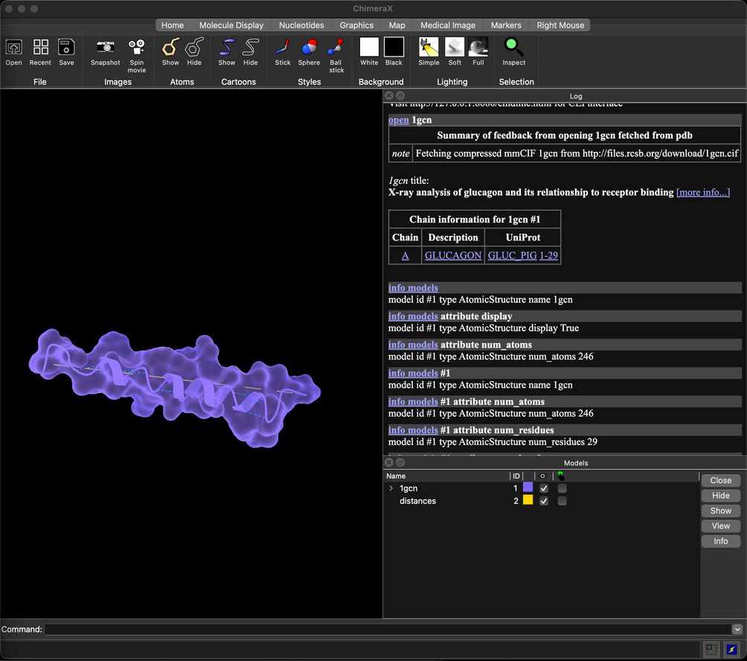
Task: Click the Hide button in Models panel
Action: tap(720, 496)
